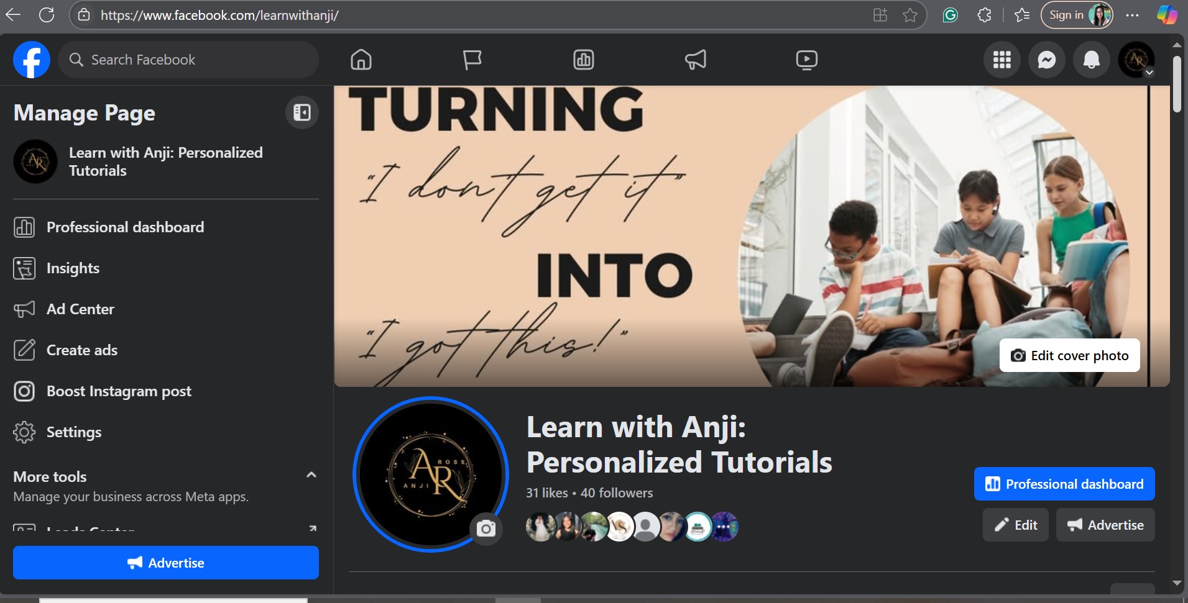The image size is (1188, 603).
Task: Focus the Search Facebook field
Action: click(x=188, y=60)
